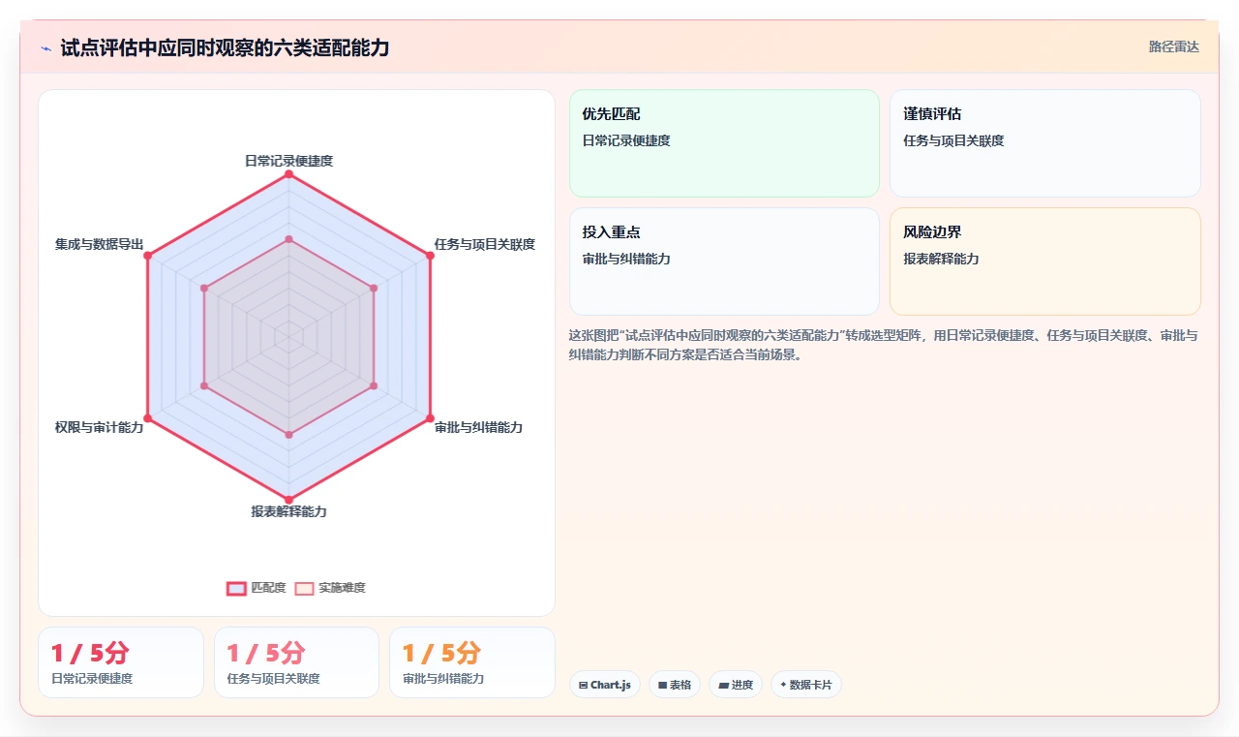Click the lightning icon beside the title

(x=45, y=48)
